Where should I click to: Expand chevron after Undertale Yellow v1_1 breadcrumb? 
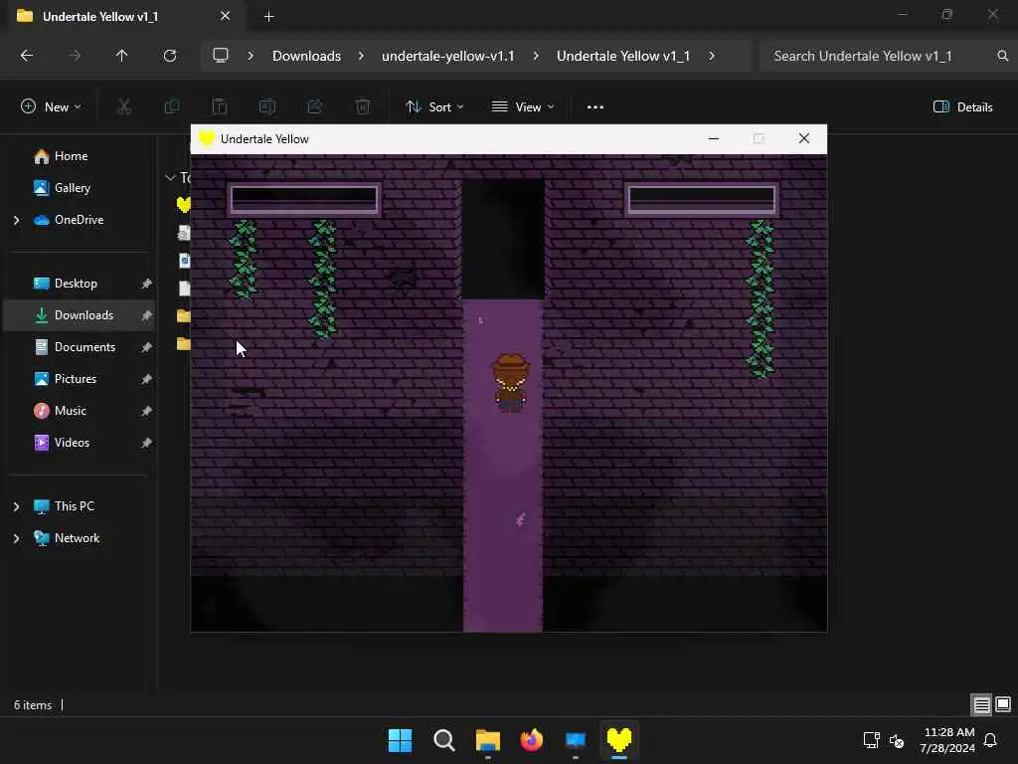(712, 56)
